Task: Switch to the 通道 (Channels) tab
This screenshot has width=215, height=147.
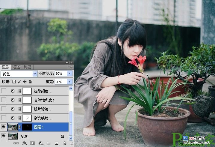Action: pos(16,67)
